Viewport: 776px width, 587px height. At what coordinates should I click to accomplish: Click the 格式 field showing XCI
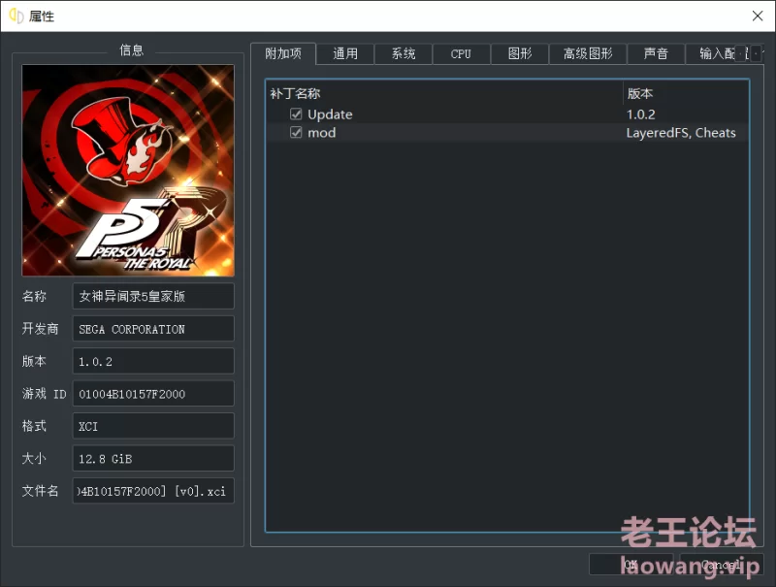[x=153, y=426]
